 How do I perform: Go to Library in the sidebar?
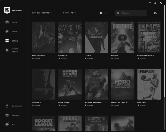point(15,41)
